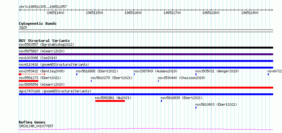
Task: Click the small blue nsv3530440 marker
Action: coord(158,81)
